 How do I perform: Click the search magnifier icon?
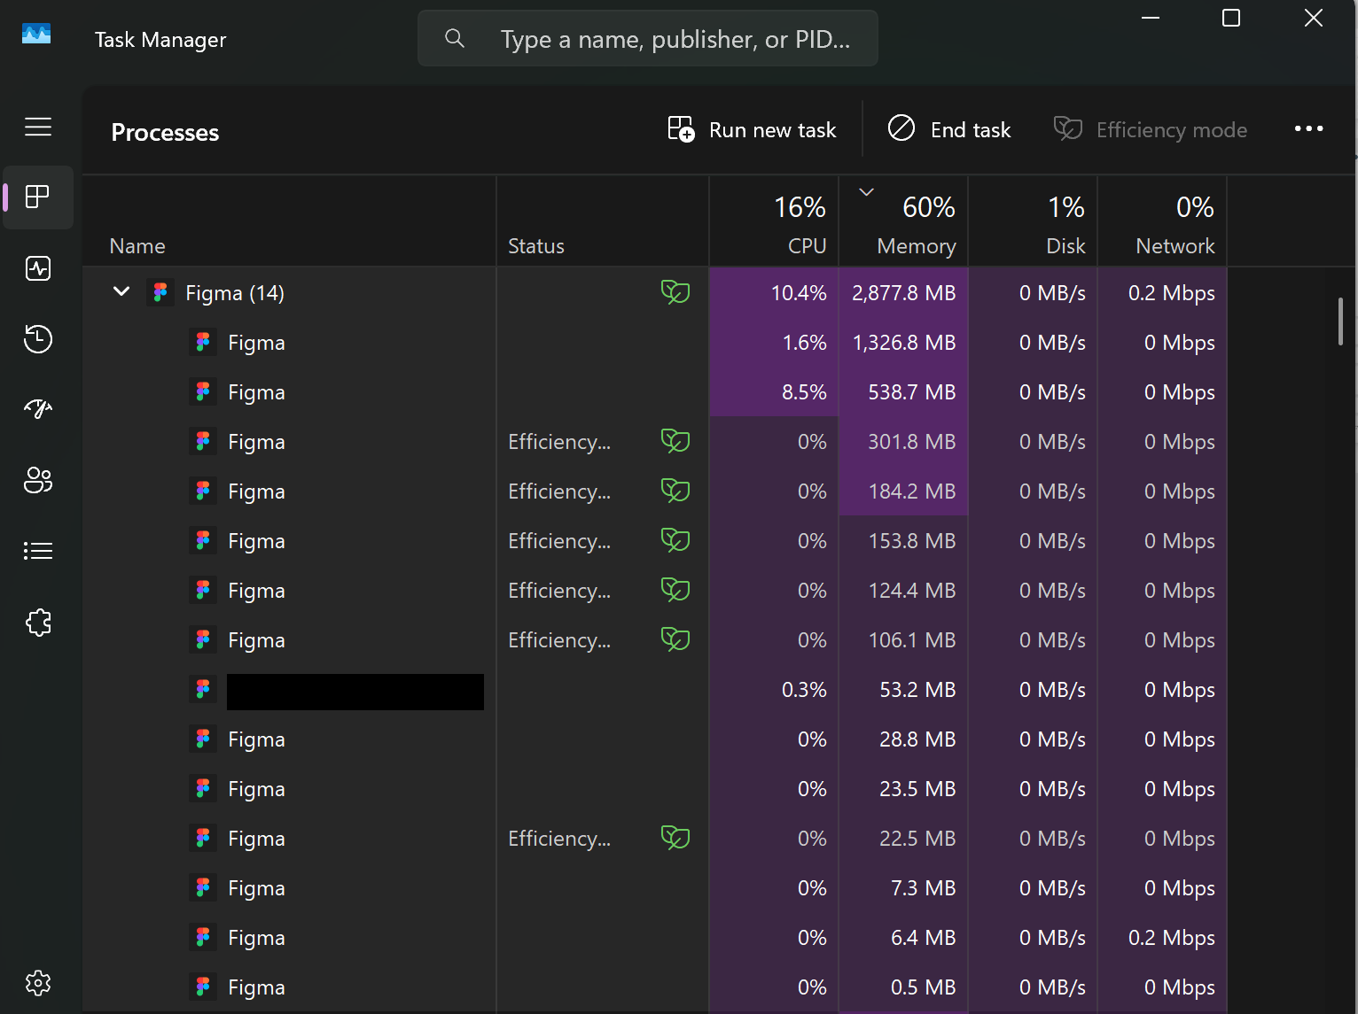point(455,38)
